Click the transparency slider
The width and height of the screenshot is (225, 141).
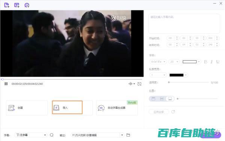[x=188, y=82]
